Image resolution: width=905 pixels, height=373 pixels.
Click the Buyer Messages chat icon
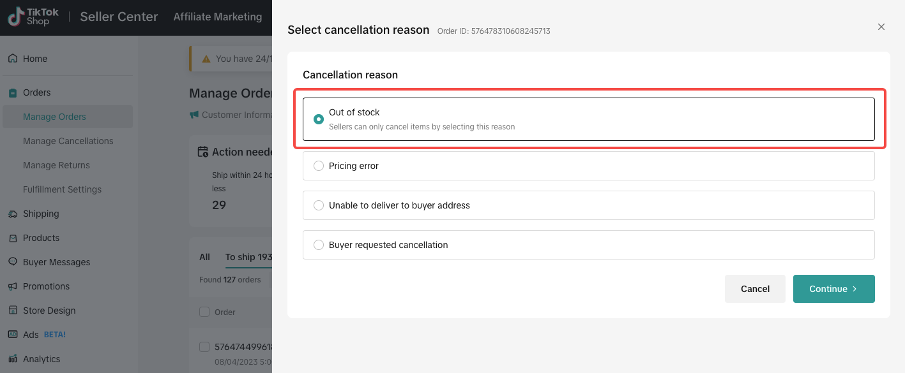[13, 262]
